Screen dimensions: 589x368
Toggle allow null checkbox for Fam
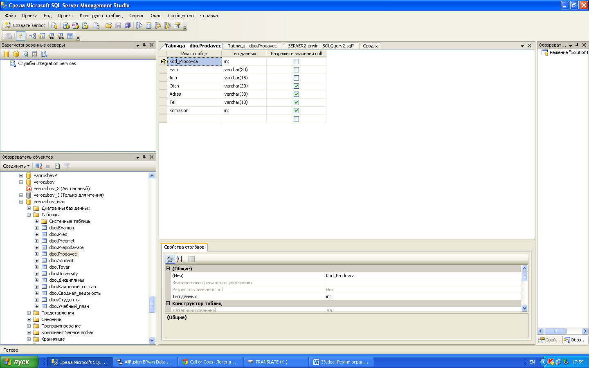click(x=296, y=70)
